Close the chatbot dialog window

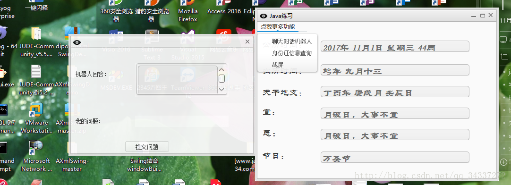pos(247,42)
